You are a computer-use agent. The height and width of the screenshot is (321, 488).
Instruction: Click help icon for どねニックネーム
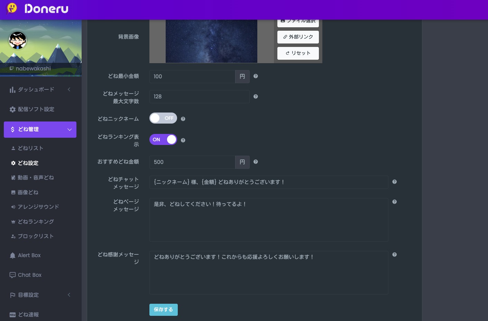[183, 119]
